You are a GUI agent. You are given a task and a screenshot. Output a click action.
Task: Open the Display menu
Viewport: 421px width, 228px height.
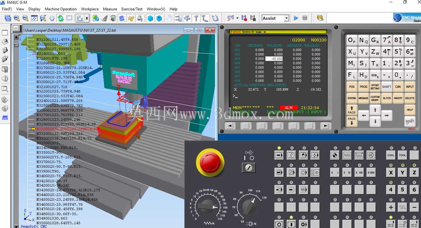click(x=34, y=9)
